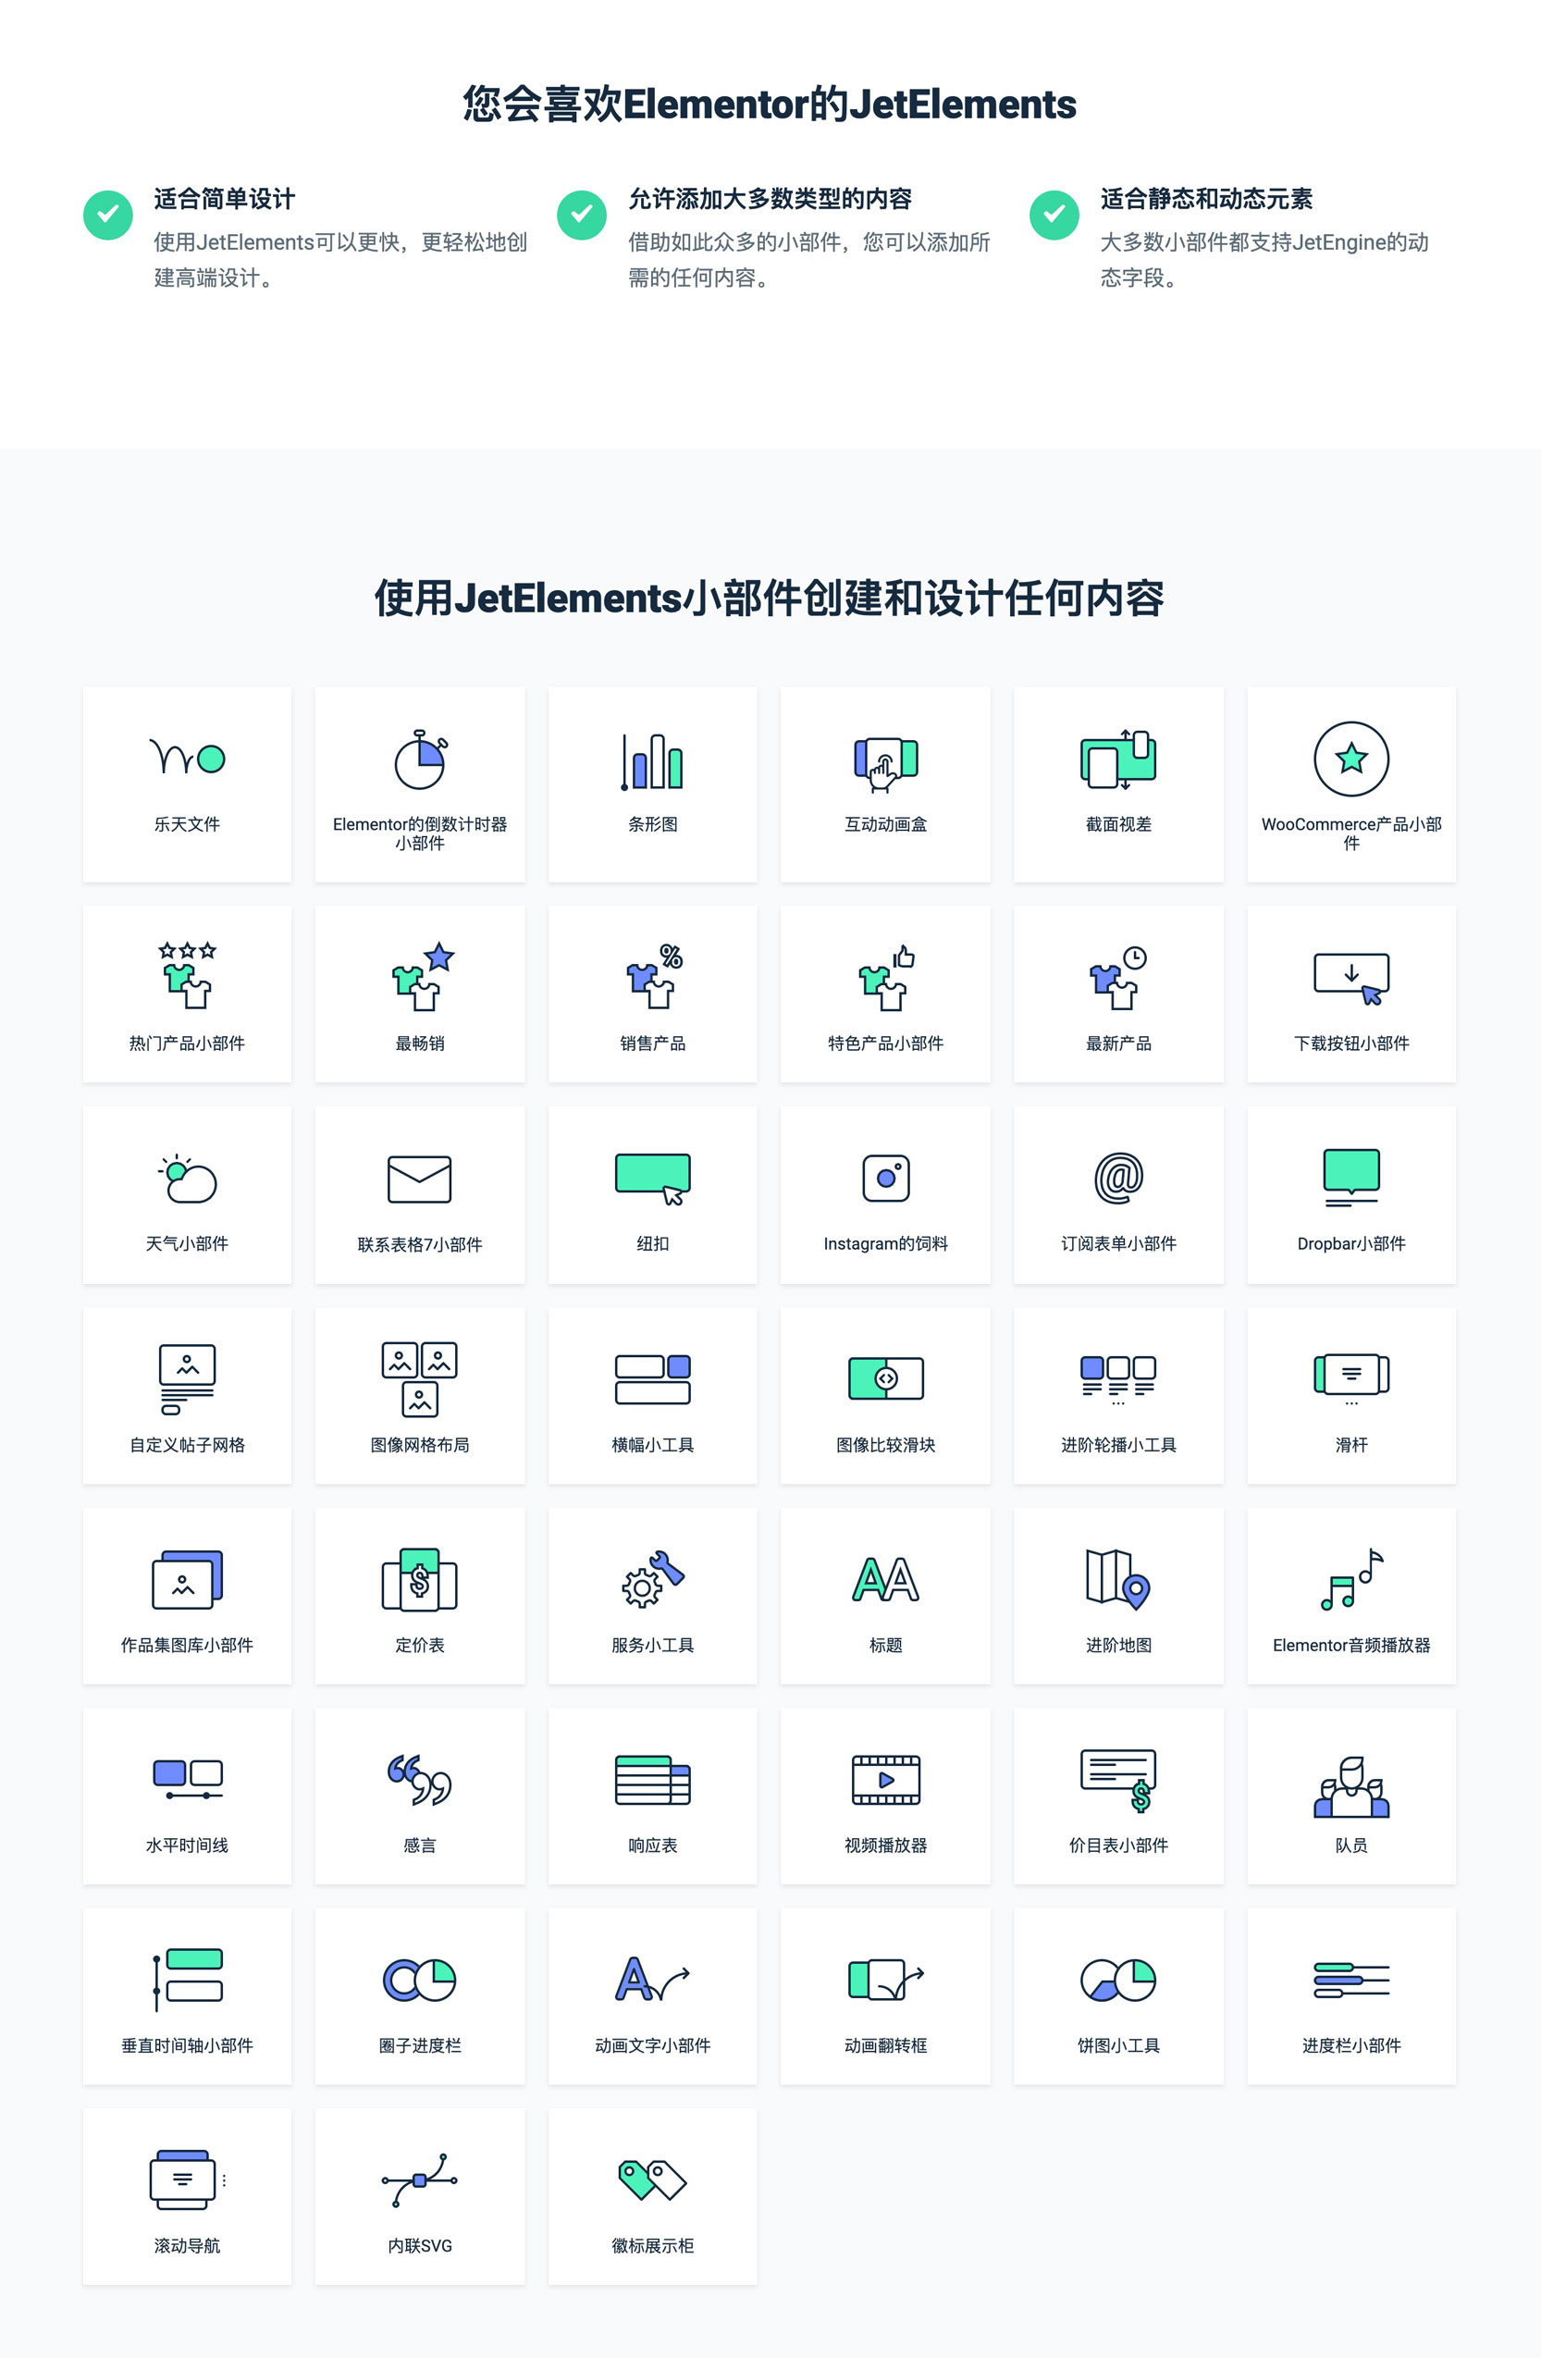This screenshot has width=1541, height=2358.
Task: Click the 内联SVG bezier curve icon
Action: (x=420, y=2179)
